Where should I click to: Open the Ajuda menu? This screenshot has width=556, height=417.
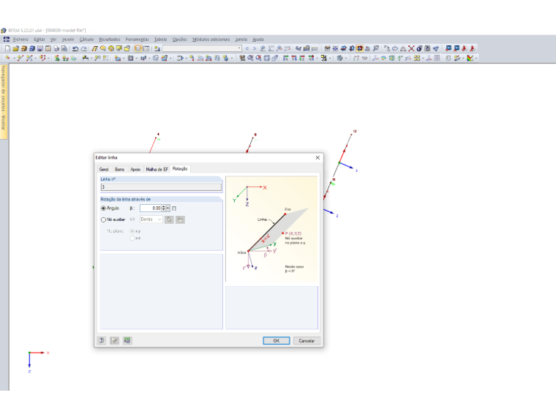pos(258,40)
